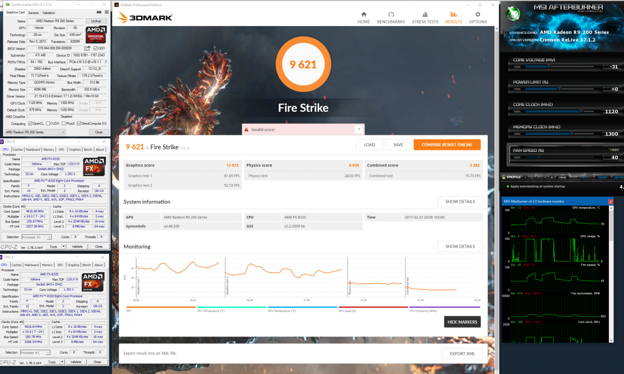Close the Afterburner hardware monitor window
The width and height of the screenshot is (624, 374).
point(610,201)
